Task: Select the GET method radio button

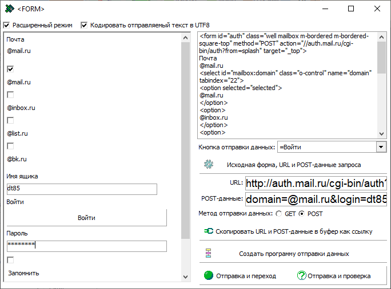Action: coord(279,214)
